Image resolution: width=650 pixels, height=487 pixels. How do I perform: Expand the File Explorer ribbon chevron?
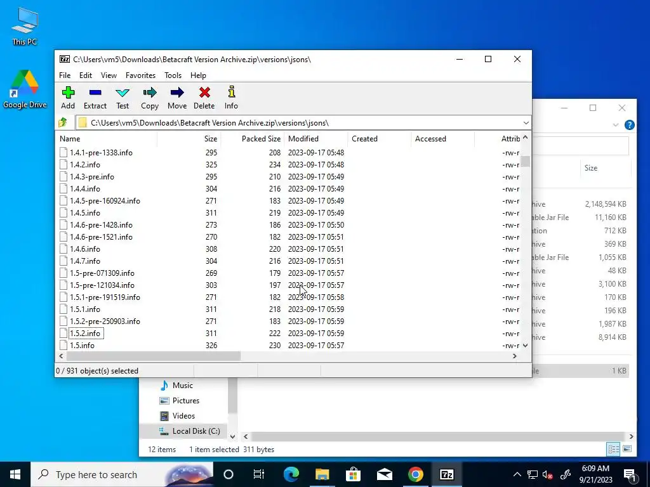pos(616,125)
